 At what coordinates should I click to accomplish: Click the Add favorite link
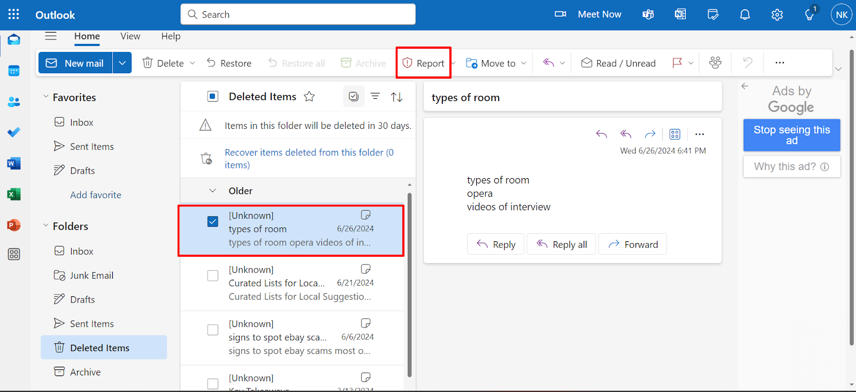click(x=96, y=195)
